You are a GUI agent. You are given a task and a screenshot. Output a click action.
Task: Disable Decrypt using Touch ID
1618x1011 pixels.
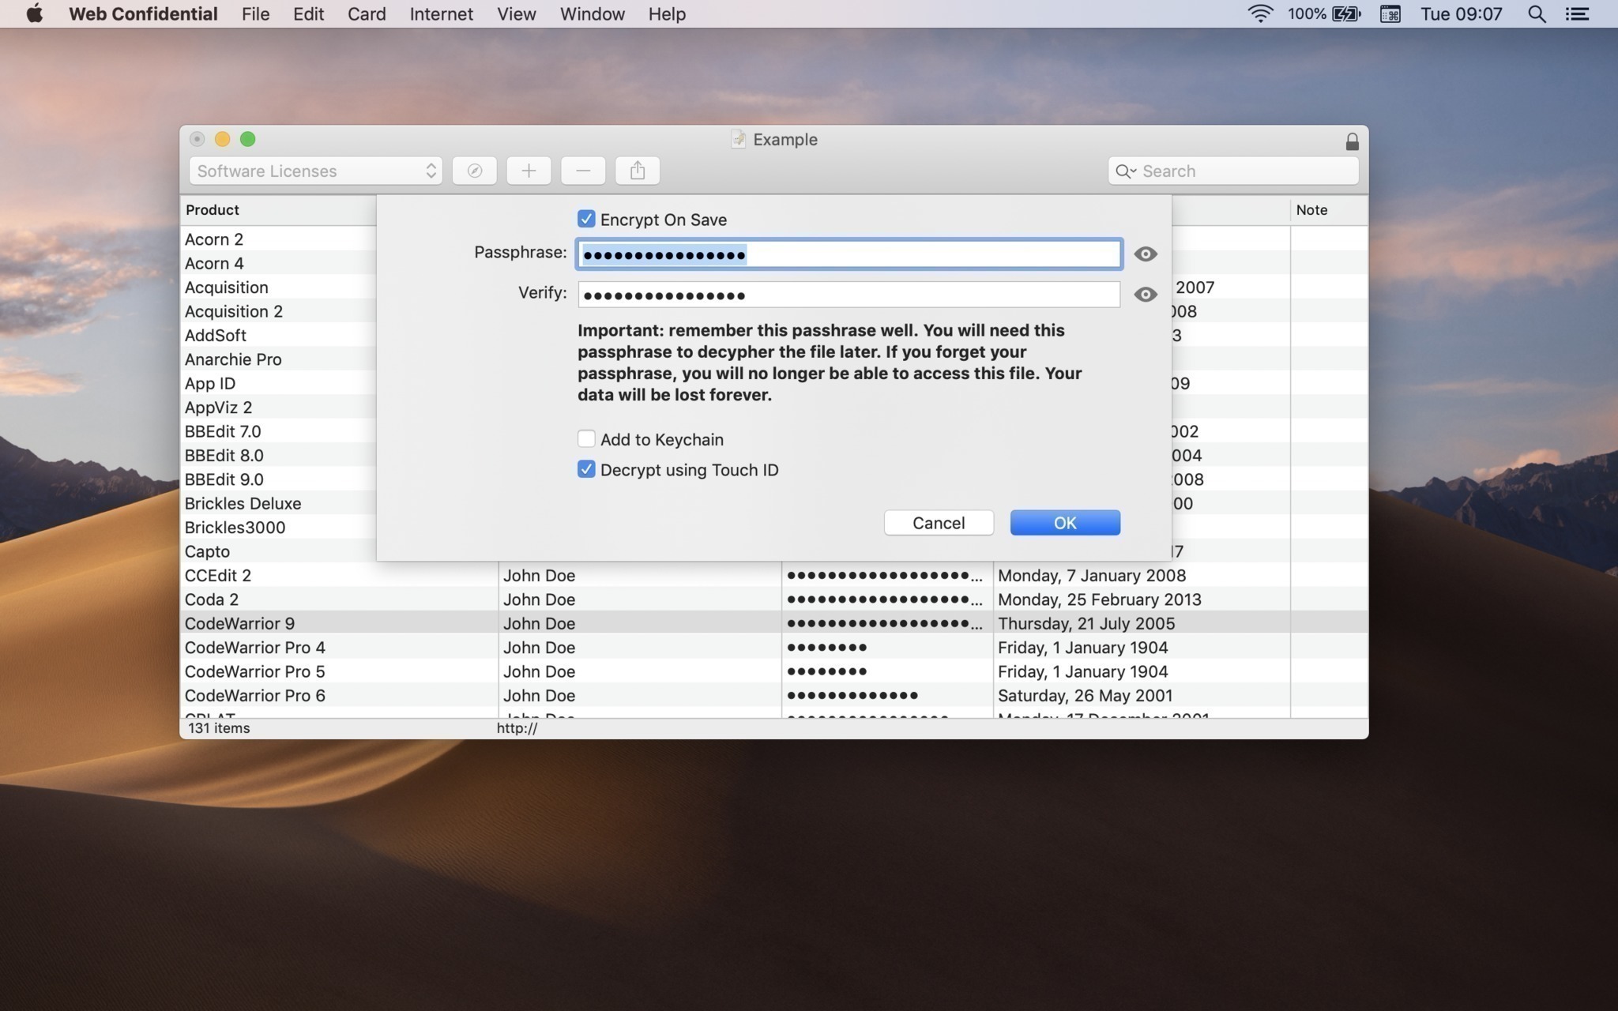(586, 469)
